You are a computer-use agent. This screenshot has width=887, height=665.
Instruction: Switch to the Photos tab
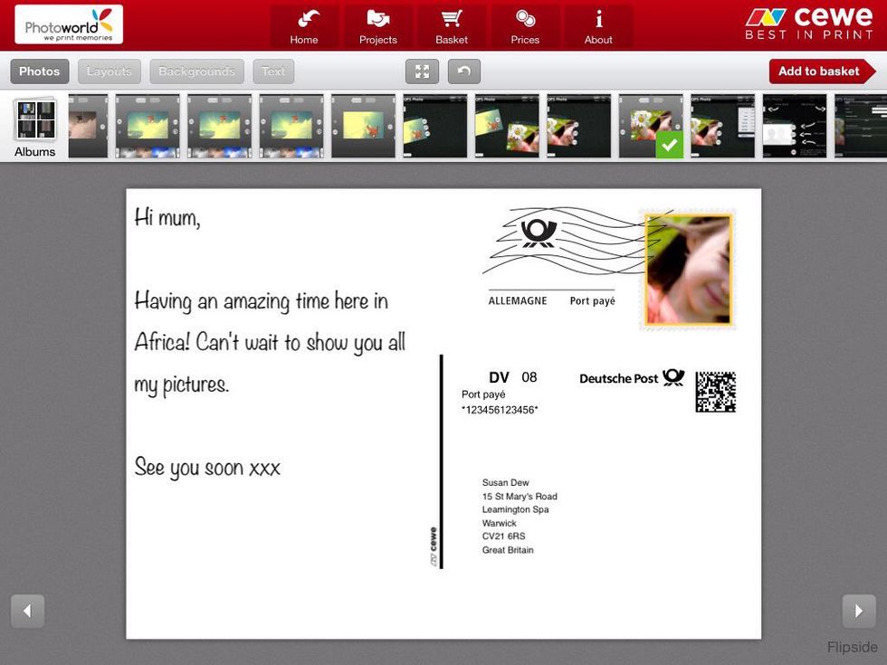click(40, 71)
